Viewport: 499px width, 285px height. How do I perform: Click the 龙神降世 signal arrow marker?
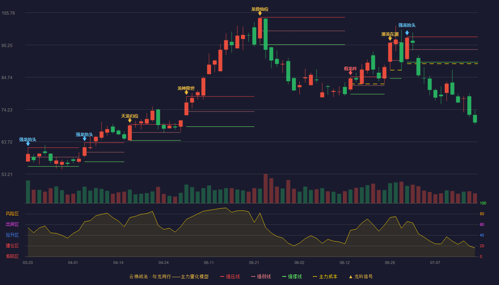tap(186, 93)
